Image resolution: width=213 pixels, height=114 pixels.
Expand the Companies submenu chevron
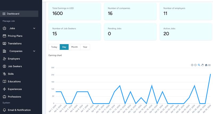point(34,51)
